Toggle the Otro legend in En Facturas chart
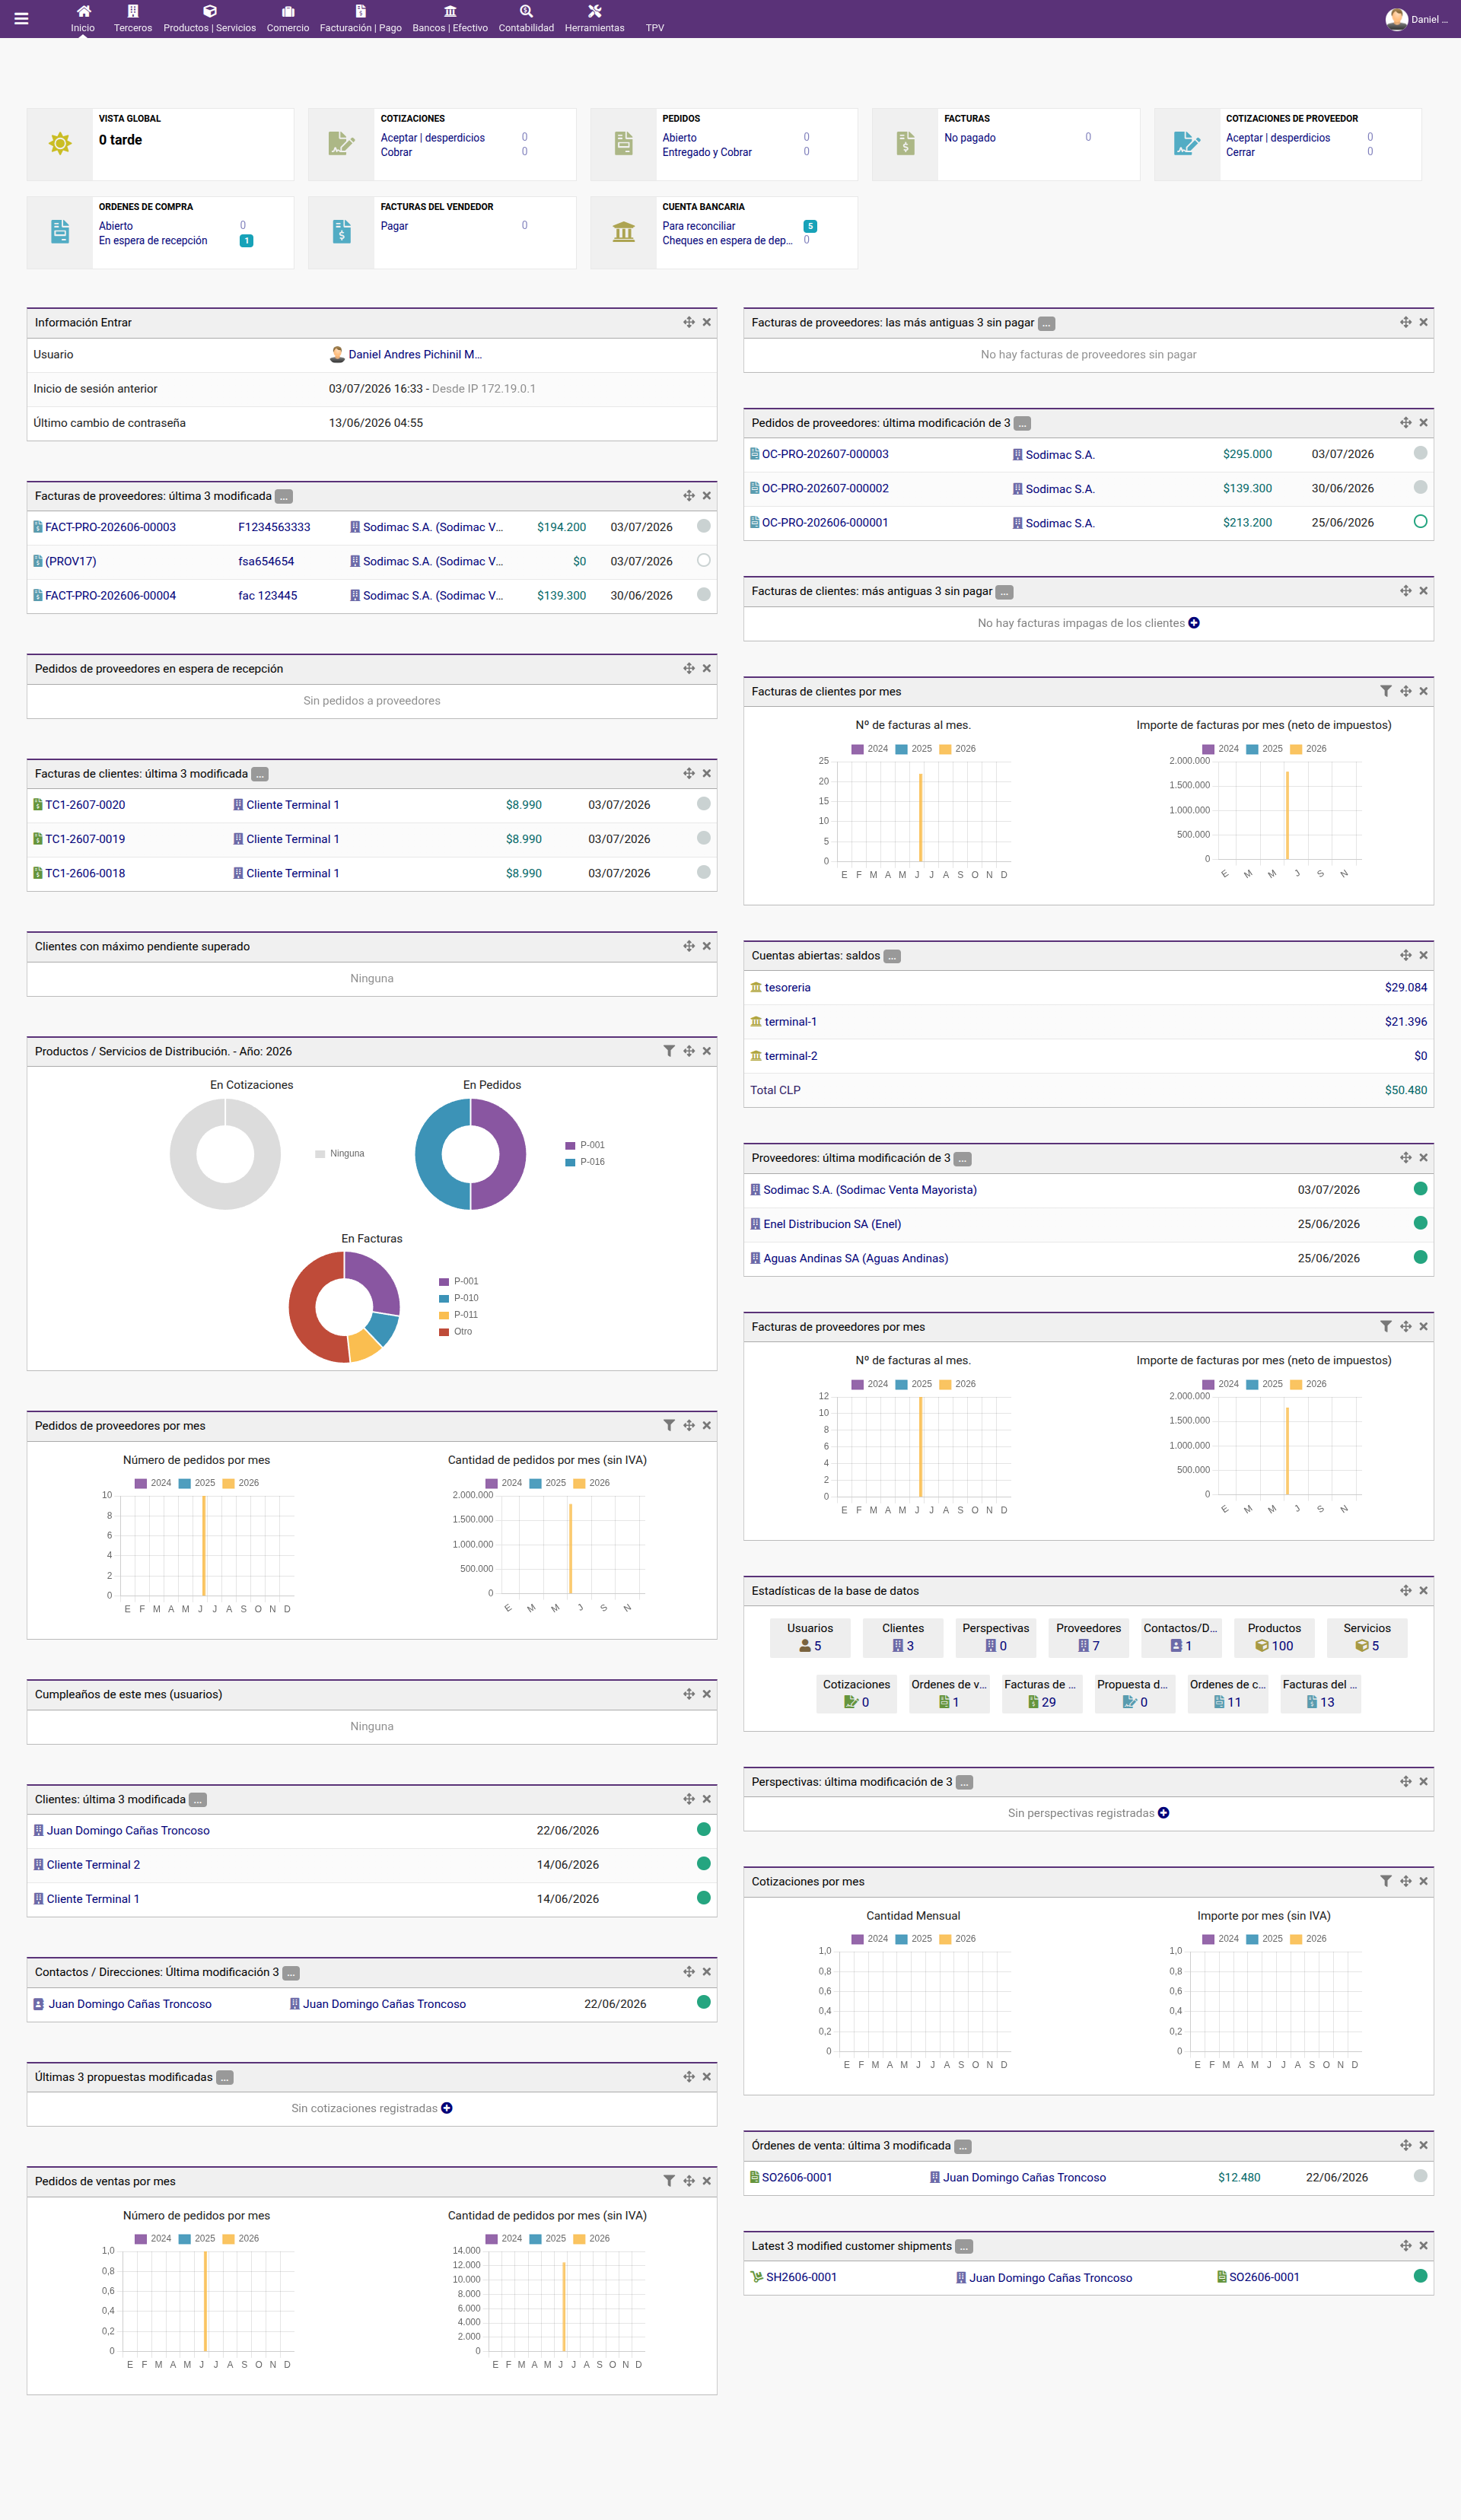1461x2520 pixels. point(456,1332)
